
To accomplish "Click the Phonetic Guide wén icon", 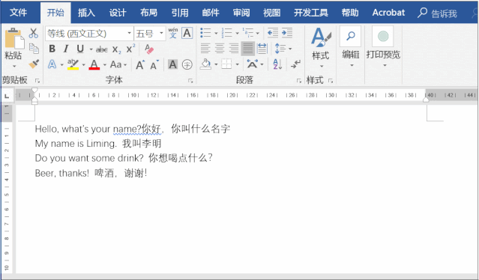I will tap(173, 33).
